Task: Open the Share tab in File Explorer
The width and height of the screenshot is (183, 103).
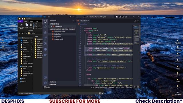Action: point(31,21)
